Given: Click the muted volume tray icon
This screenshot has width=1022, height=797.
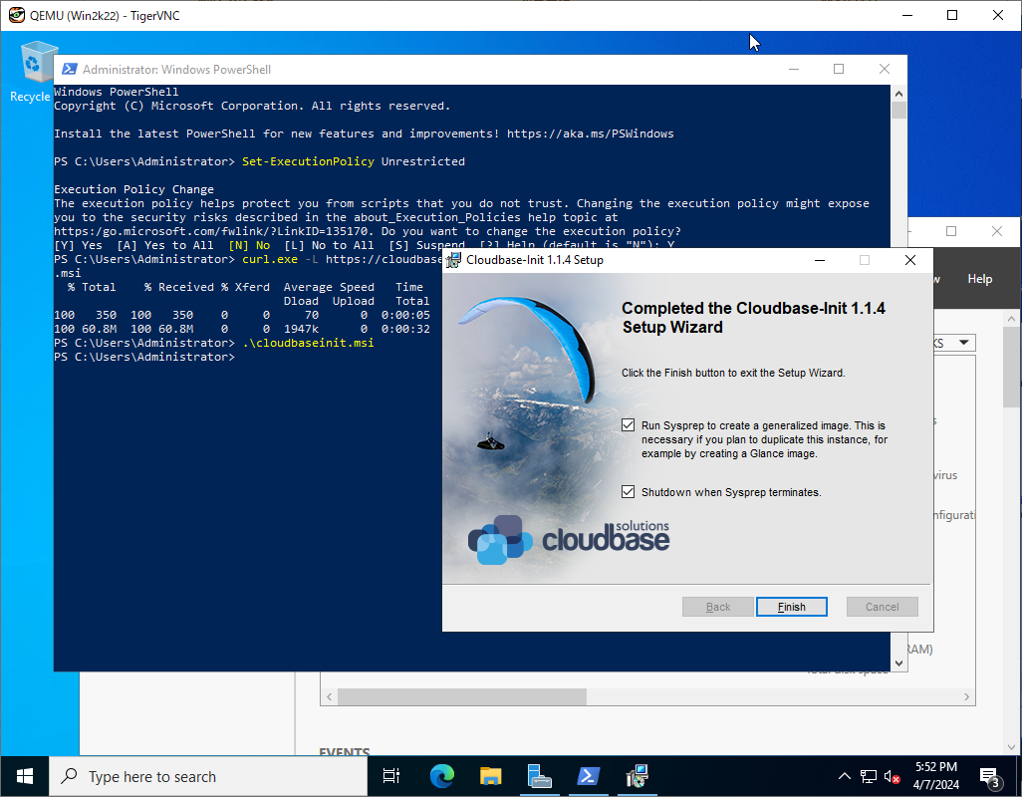Looking at the screenshot, I should pos(893,776).
